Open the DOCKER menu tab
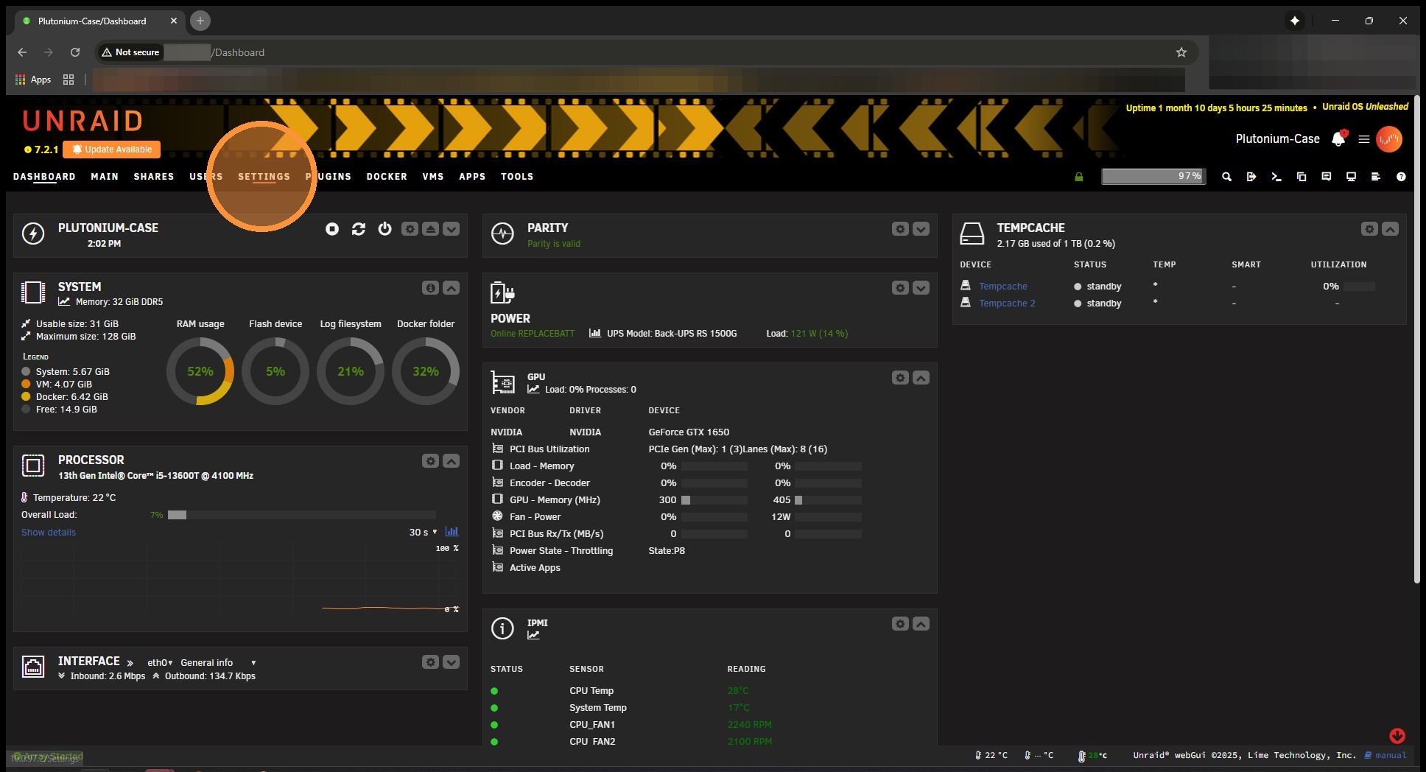Screen dimensions: 1426x772 [387, 177]
